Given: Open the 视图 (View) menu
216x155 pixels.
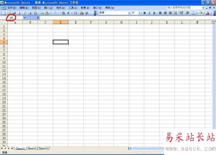Looking at the screenshot, I should tap(36, 8).
